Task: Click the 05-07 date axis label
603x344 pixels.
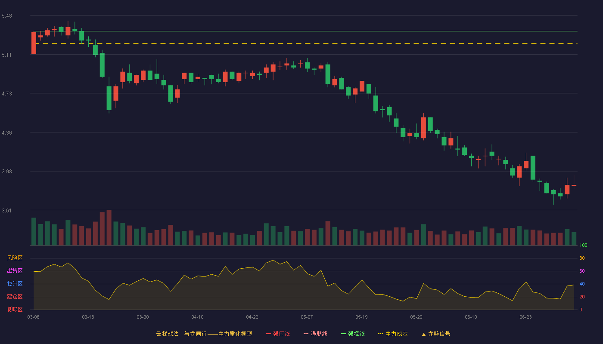Action: 307,317
